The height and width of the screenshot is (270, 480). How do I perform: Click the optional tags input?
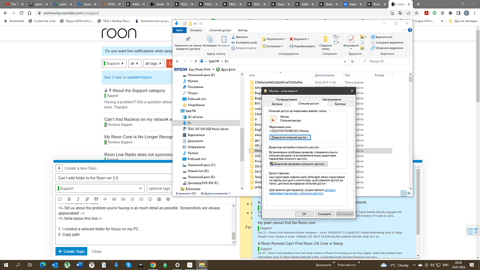click(x=159, y=188)
